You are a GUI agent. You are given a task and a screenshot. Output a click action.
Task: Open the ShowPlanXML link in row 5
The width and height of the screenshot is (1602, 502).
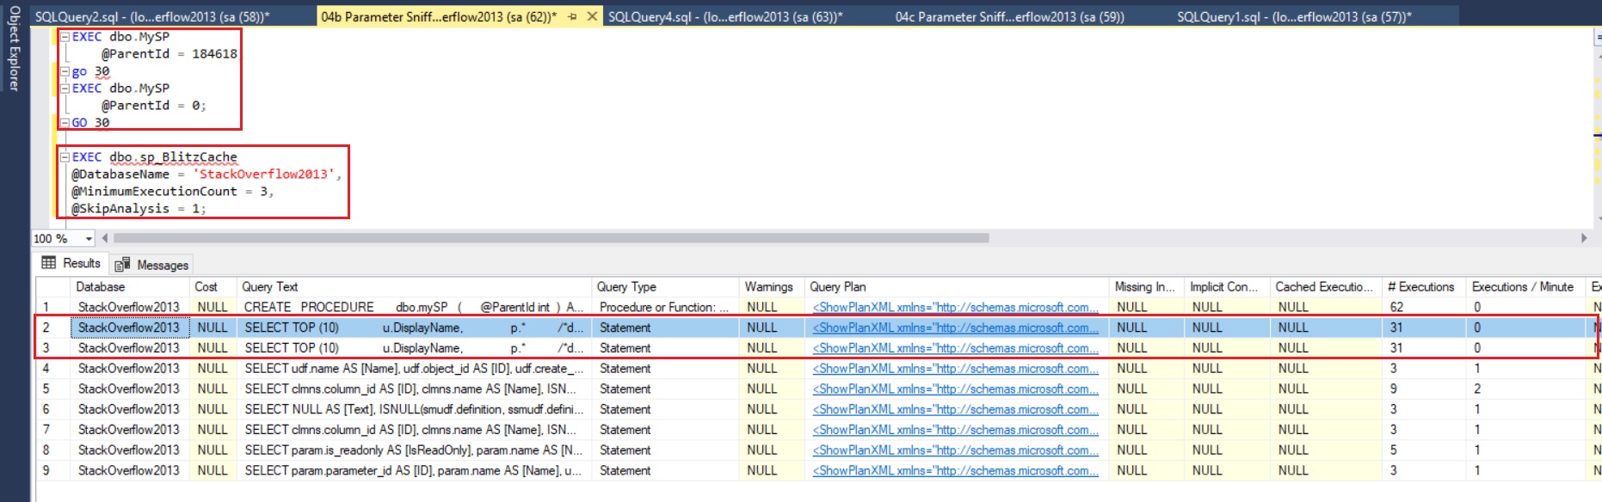pyautogui.click(x=955, y=389)
